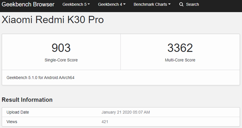Click the Search text in navbar
This screenshot has height=128, width=242.
click(192, 5)
